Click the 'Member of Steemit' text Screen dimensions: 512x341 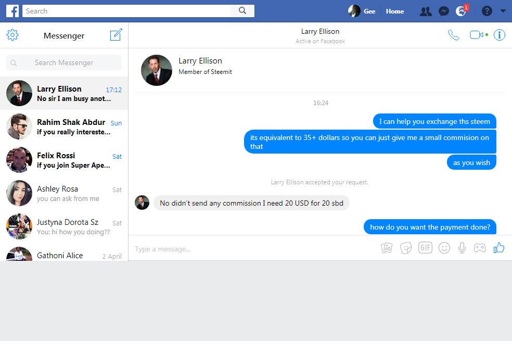tap(205, 72)
